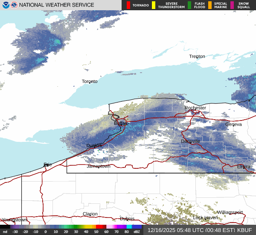Select the Buffalo city label on map
The width and height of the screenshot is (256, 235).
121,123
